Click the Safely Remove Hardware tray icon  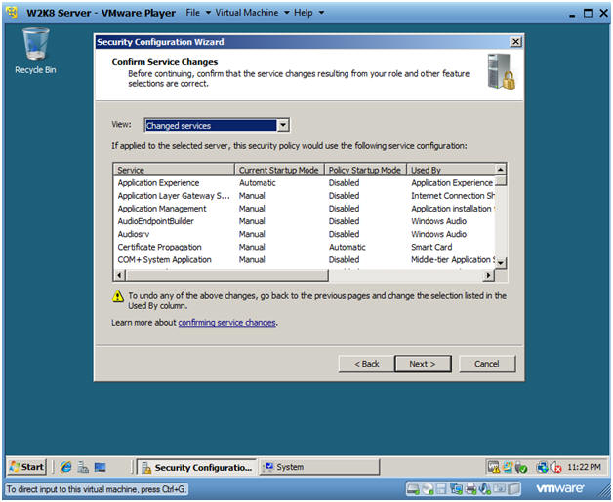pyautogui.click(x=521, y=467)
